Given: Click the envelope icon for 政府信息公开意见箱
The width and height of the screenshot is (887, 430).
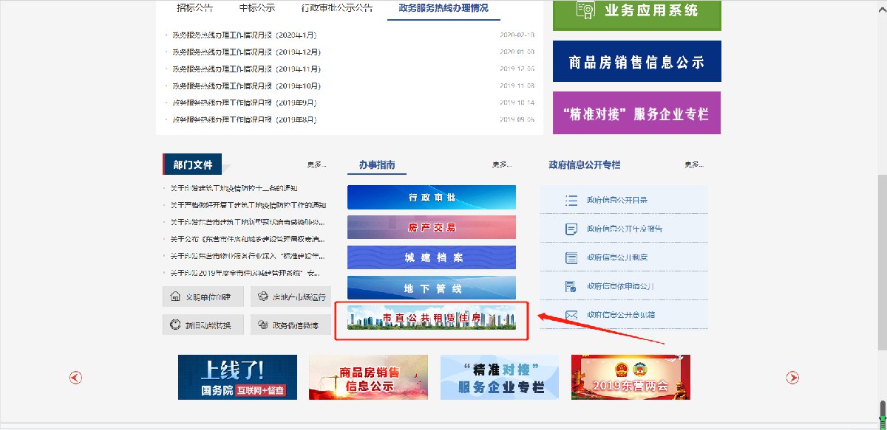Looking at the screenshot, I should (x=571, y=315).
